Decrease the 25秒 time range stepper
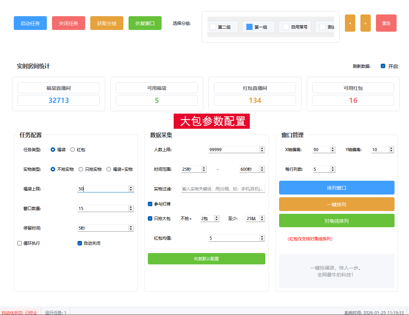Image resolution: width=409 pixels, height=315 pixels. [204, 171]
